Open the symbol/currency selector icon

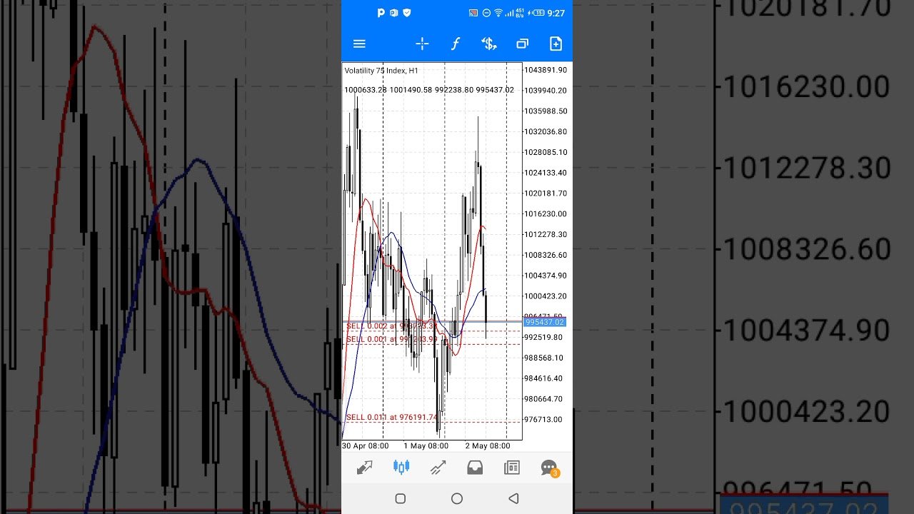click(x=488, y=44)
